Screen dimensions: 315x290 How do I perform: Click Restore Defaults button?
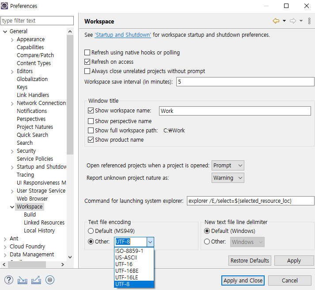pos(250,261)
